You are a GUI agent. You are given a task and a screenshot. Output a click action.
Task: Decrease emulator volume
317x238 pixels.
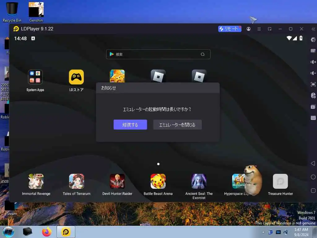313,73
